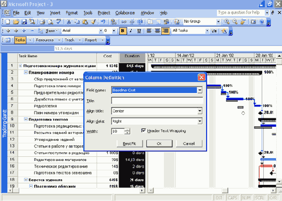Screen dimensions: 282x201
Task: Click the Go To Selected Task icon
Action: coord(243,22)
